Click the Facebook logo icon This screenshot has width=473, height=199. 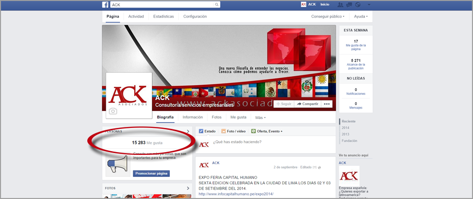coord(105,5)
